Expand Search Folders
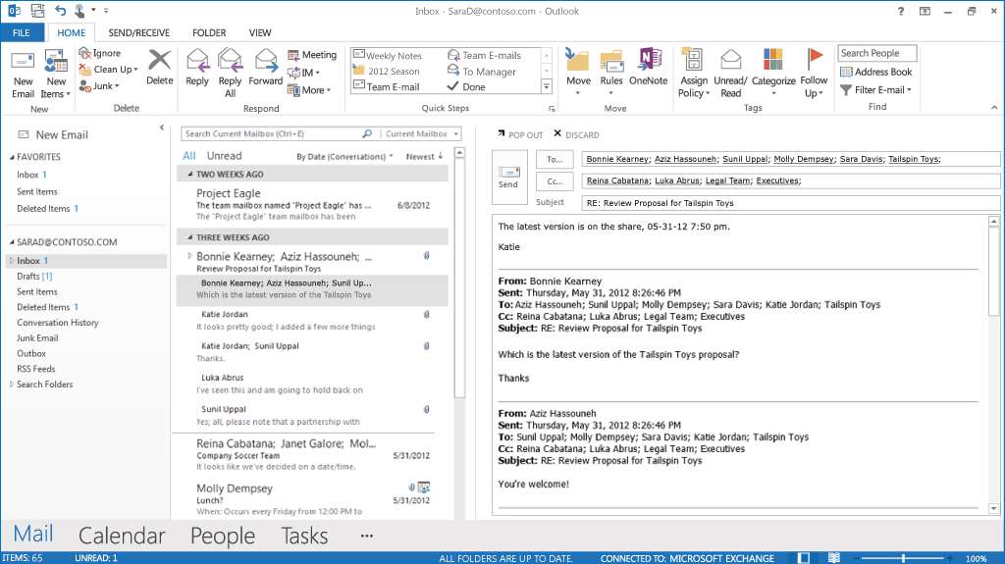The width and height of the screenshot is (1005, 564). click(x=12, y=385)
